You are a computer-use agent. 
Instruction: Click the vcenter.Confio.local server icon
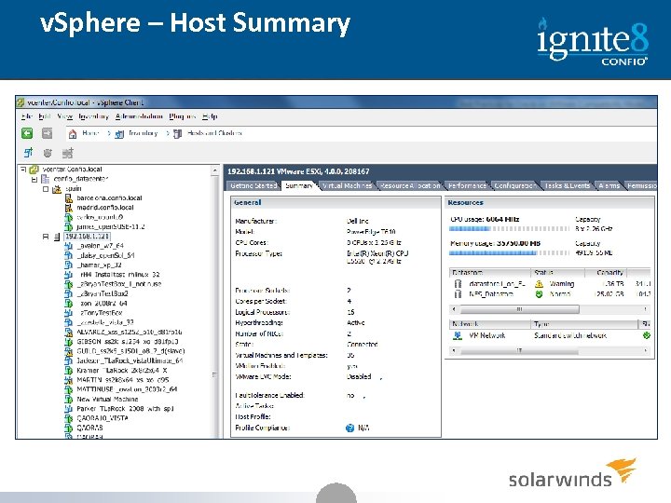[x=34, y=170]
